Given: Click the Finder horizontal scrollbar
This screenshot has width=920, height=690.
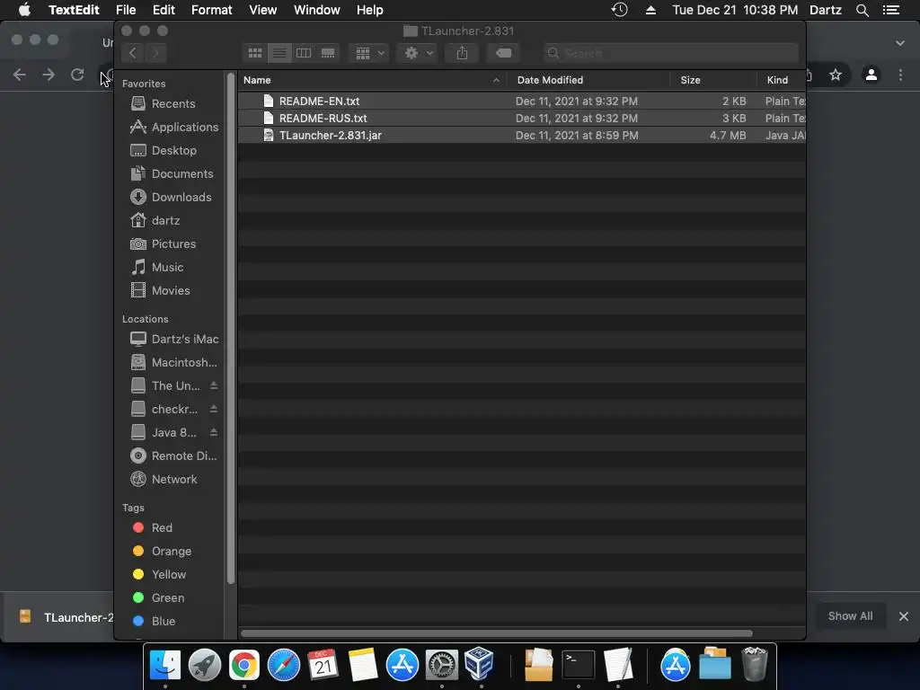Looking at the screenshot, I should click(496, 633).
